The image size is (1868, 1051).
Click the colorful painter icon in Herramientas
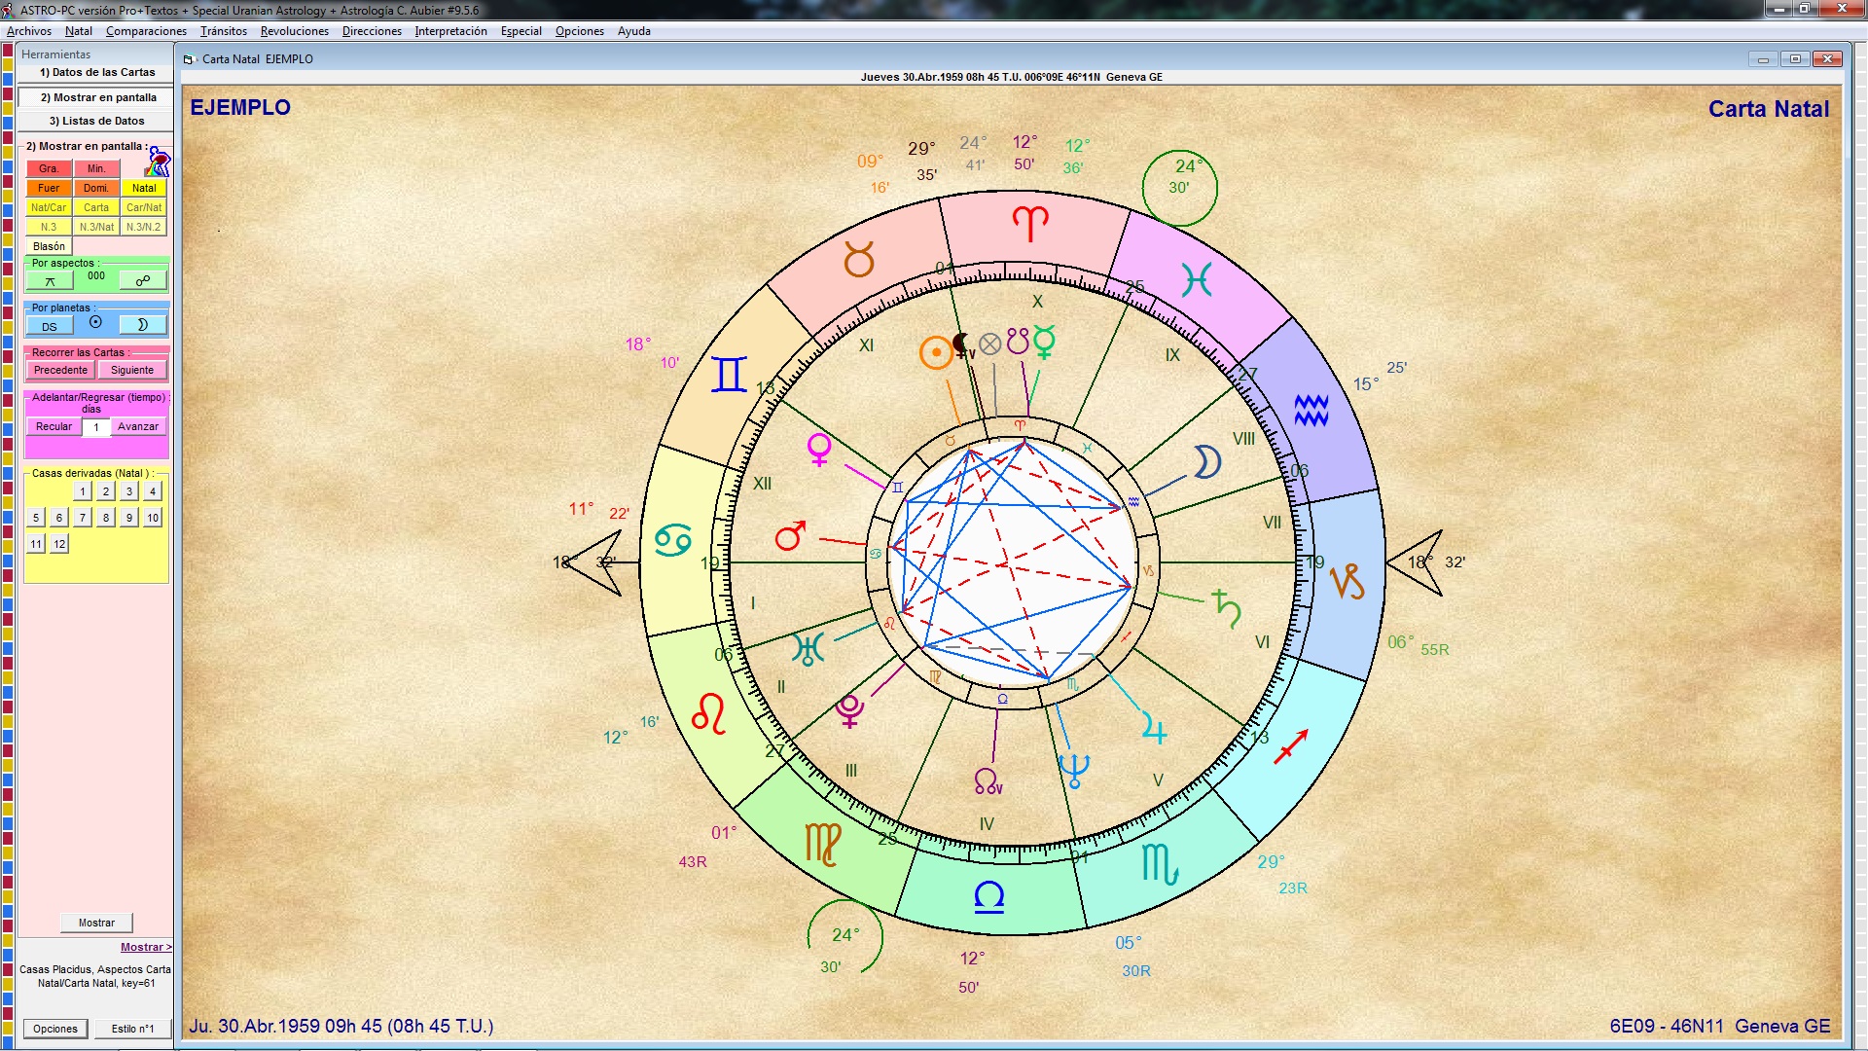[159, 163]
